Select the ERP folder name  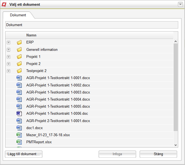(30, 42)
